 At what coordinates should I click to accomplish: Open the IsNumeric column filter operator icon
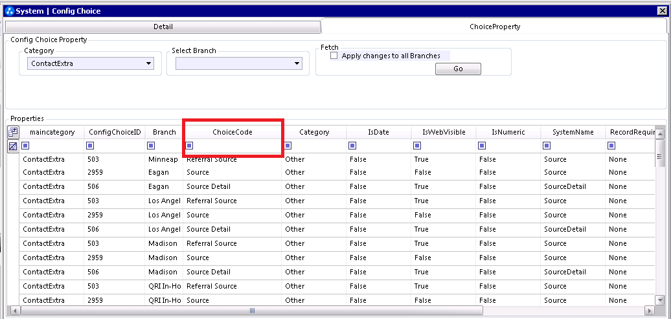[x=482, y=146]
